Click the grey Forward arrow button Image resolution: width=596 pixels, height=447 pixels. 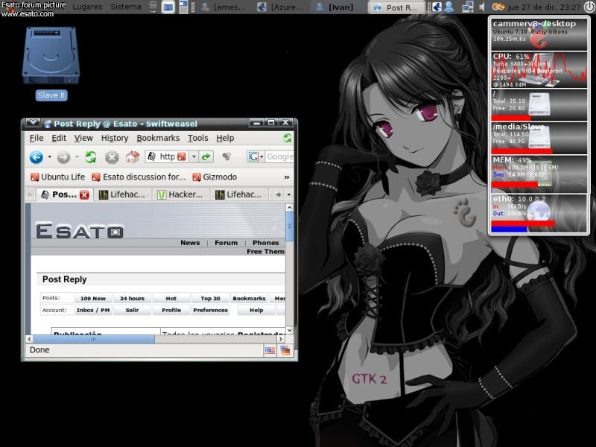click(63, 157)
